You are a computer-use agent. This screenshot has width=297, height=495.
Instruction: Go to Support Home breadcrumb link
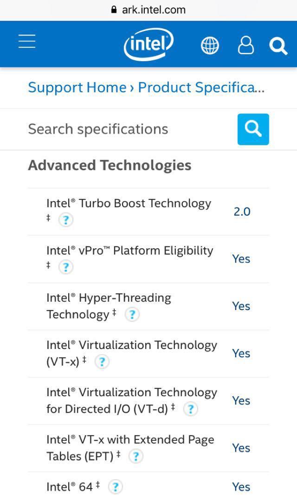pyautogui.click(x=77, y=87)
